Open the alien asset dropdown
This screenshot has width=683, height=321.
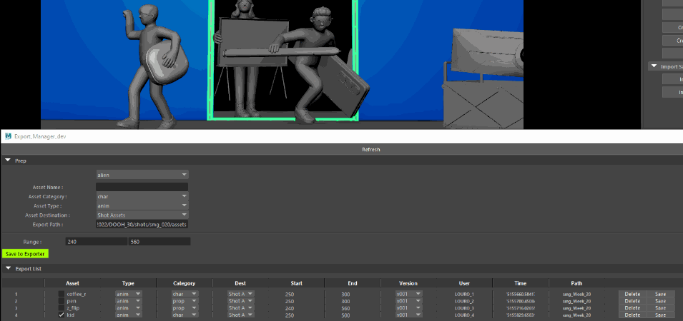click(x=142, y=175)
